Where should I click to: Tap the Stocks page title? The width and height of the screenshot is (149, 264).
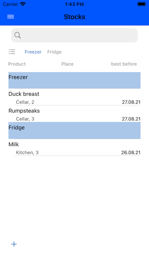point(74,17)
